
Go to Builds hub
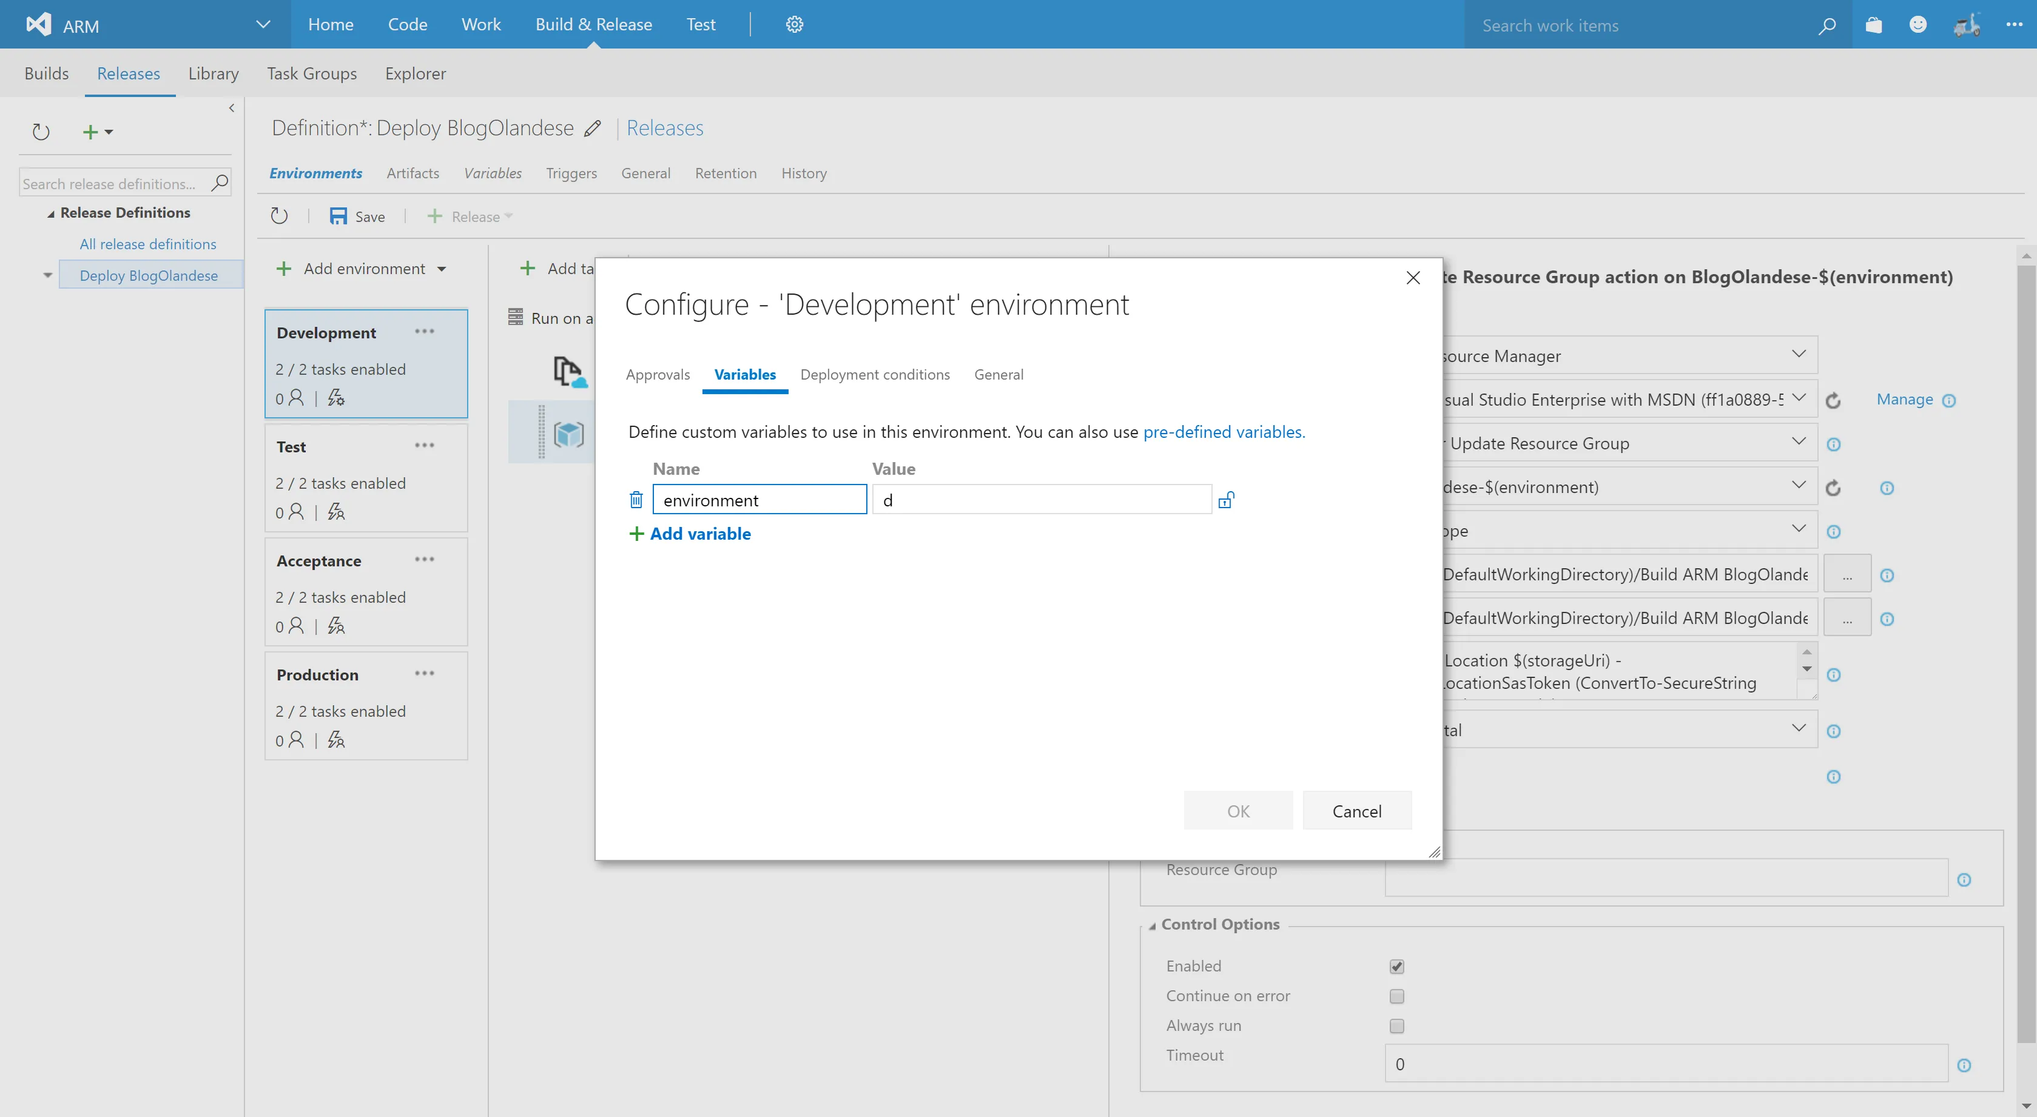click(x=47, y=73)
